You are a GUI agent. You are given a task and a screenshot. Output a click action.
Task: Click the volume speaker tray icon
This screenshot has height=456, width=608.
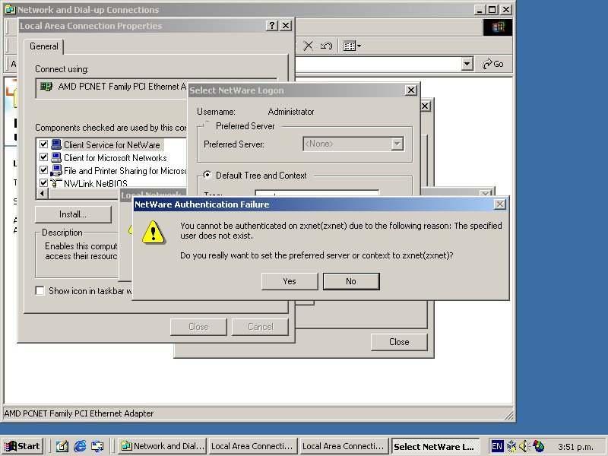524,446
